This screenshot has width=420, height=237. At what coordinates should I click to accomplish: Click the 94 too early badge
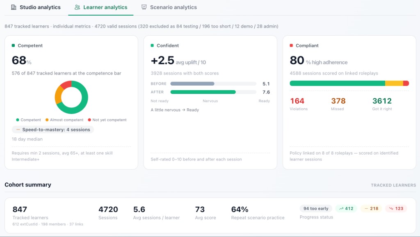pos(316,208)
